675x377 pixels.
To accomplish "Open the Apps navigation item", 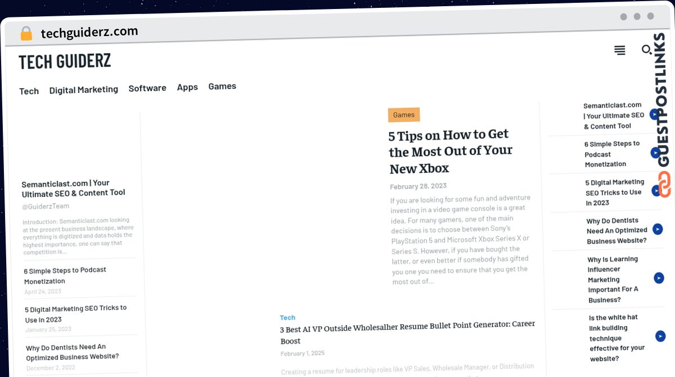I will [187, 87].
